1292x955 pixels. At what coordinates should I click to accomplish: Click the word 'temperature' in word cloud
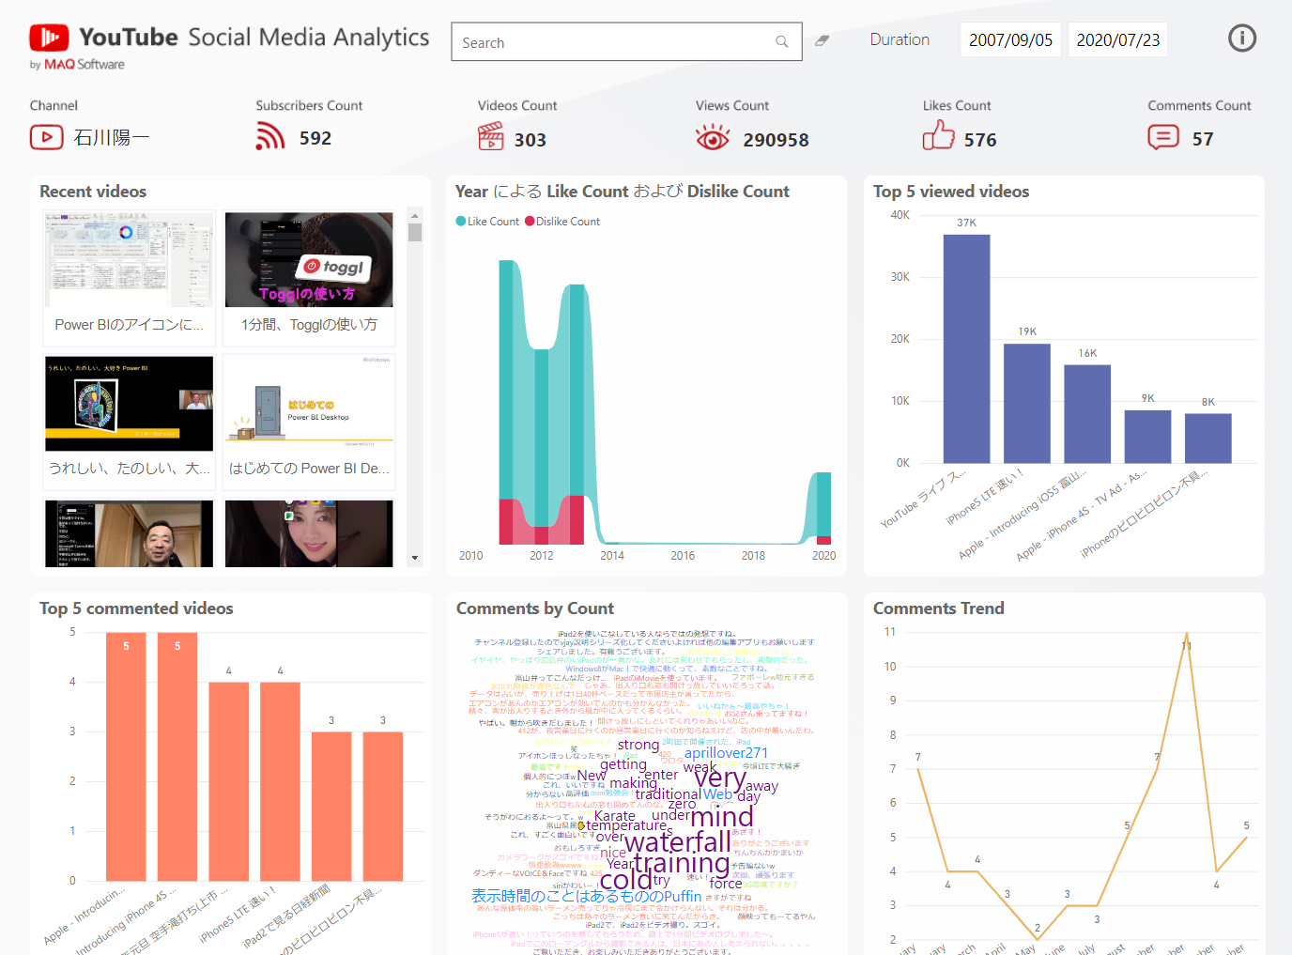pyautogui.click(x=626, y=825)
